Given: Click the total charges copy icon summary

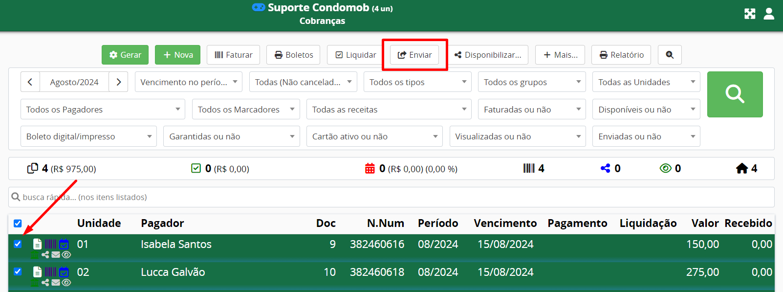Looking at the screenshot, I should 32,168.
